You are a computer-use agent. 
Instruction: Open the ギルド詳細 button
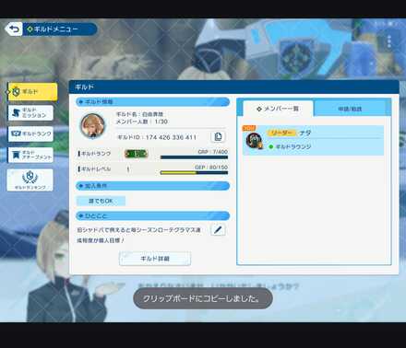point(155,259)
